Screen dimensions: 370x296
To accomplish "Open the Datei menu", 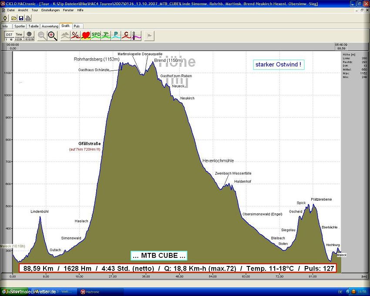I will (10, 10).
